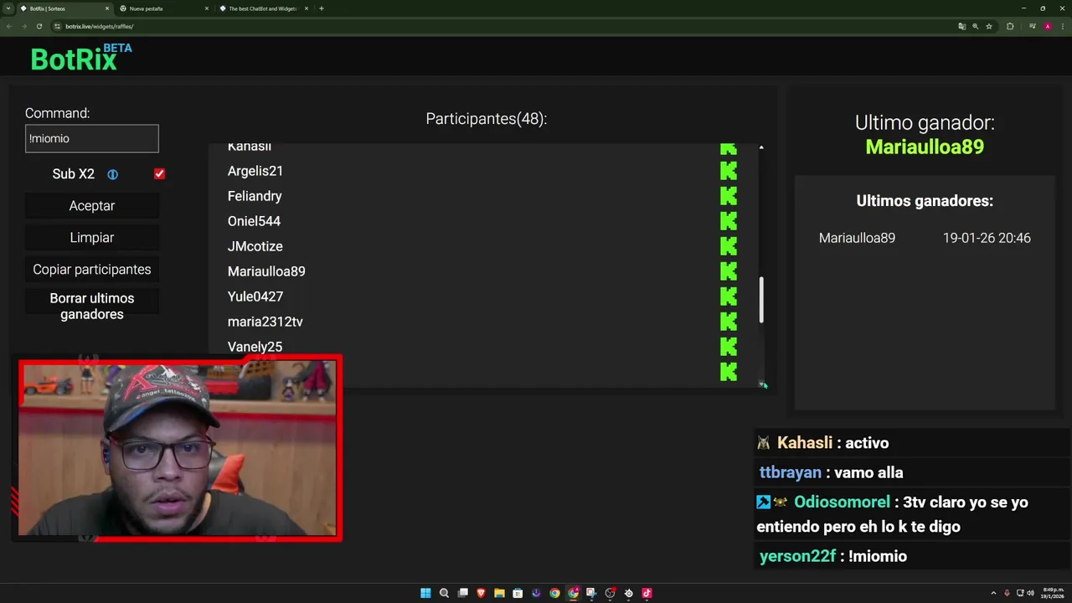Click the browser reload button
Screen dimensions: 1072x603
pos(39,26)
